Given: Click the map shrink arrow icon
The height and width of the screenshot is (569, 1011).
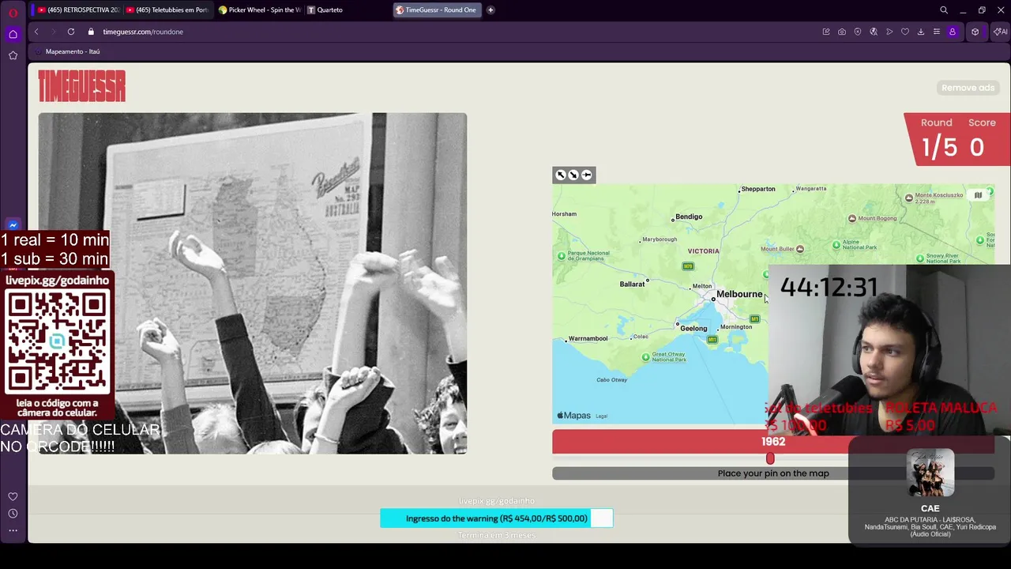Looking at the screenshot, I should coord(573,175).
